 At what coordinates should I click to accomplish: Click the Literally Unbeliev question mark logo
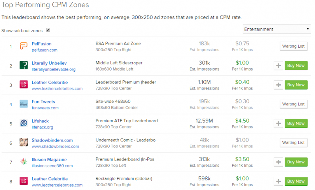[23, 65]
